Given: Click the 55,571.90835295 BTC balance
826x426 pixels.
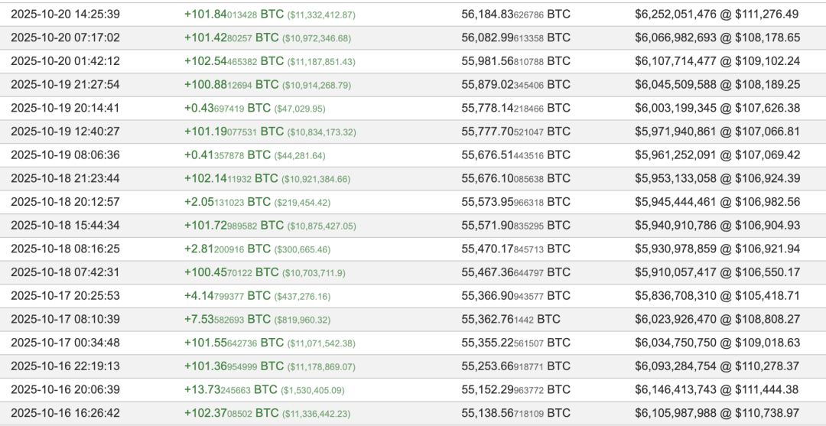Looking at the screenshot, I should pyautogui.click(x=515, y=225).
